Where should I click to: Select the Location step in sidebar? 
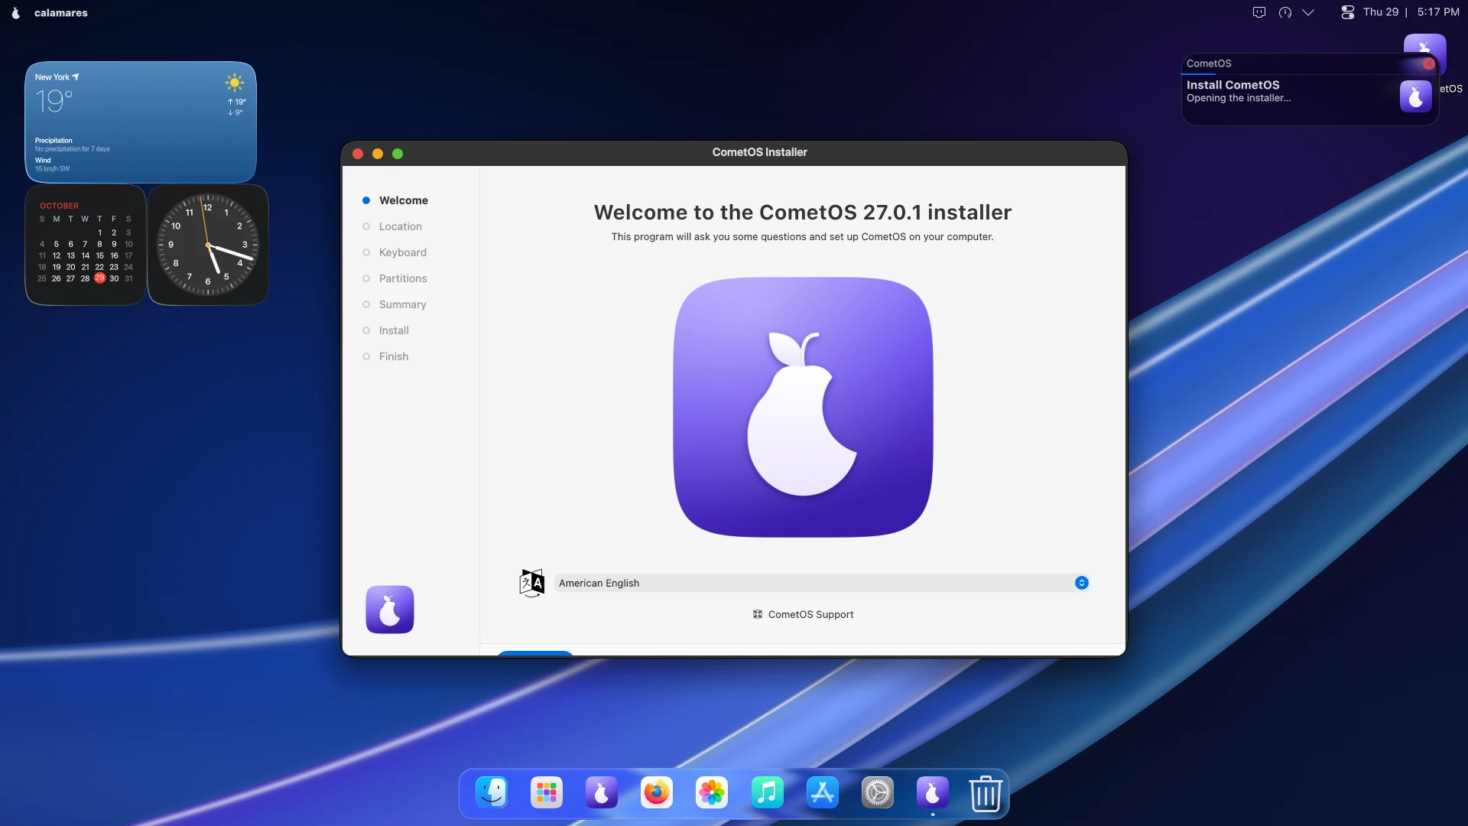[x=400, y=226]
